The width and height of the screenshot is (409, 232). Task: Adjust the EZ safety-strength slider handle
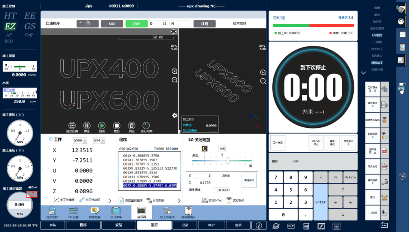coord(228,161)
